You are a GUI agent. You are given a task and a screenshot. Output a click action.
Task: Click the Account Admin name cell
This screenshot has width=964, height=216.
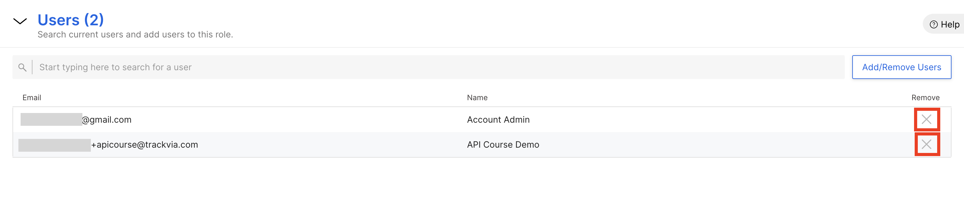pos(498,120)
